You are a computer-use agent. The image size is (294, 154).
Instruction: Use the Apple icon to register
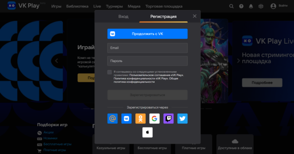coord(147,132)
